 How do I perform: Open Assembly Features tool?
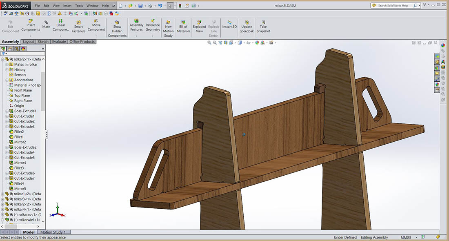[x=136, y=25]
